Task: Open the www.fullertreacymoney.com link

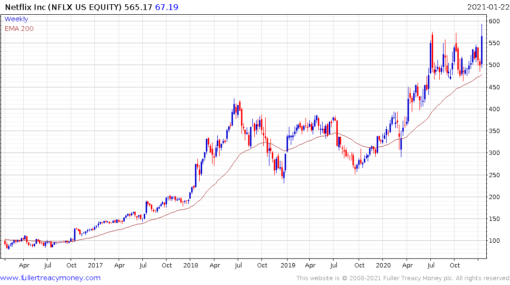Action: click(50, 278)
